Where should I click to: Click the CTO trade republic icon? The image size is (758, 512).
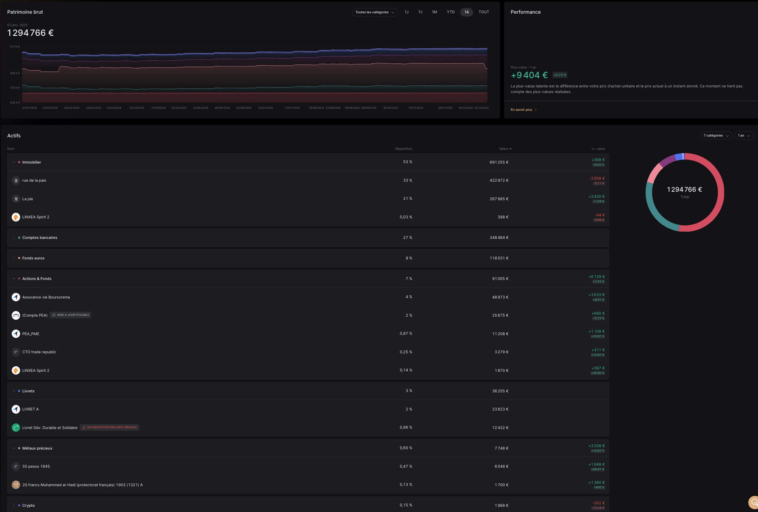click(x=16, y=352)
